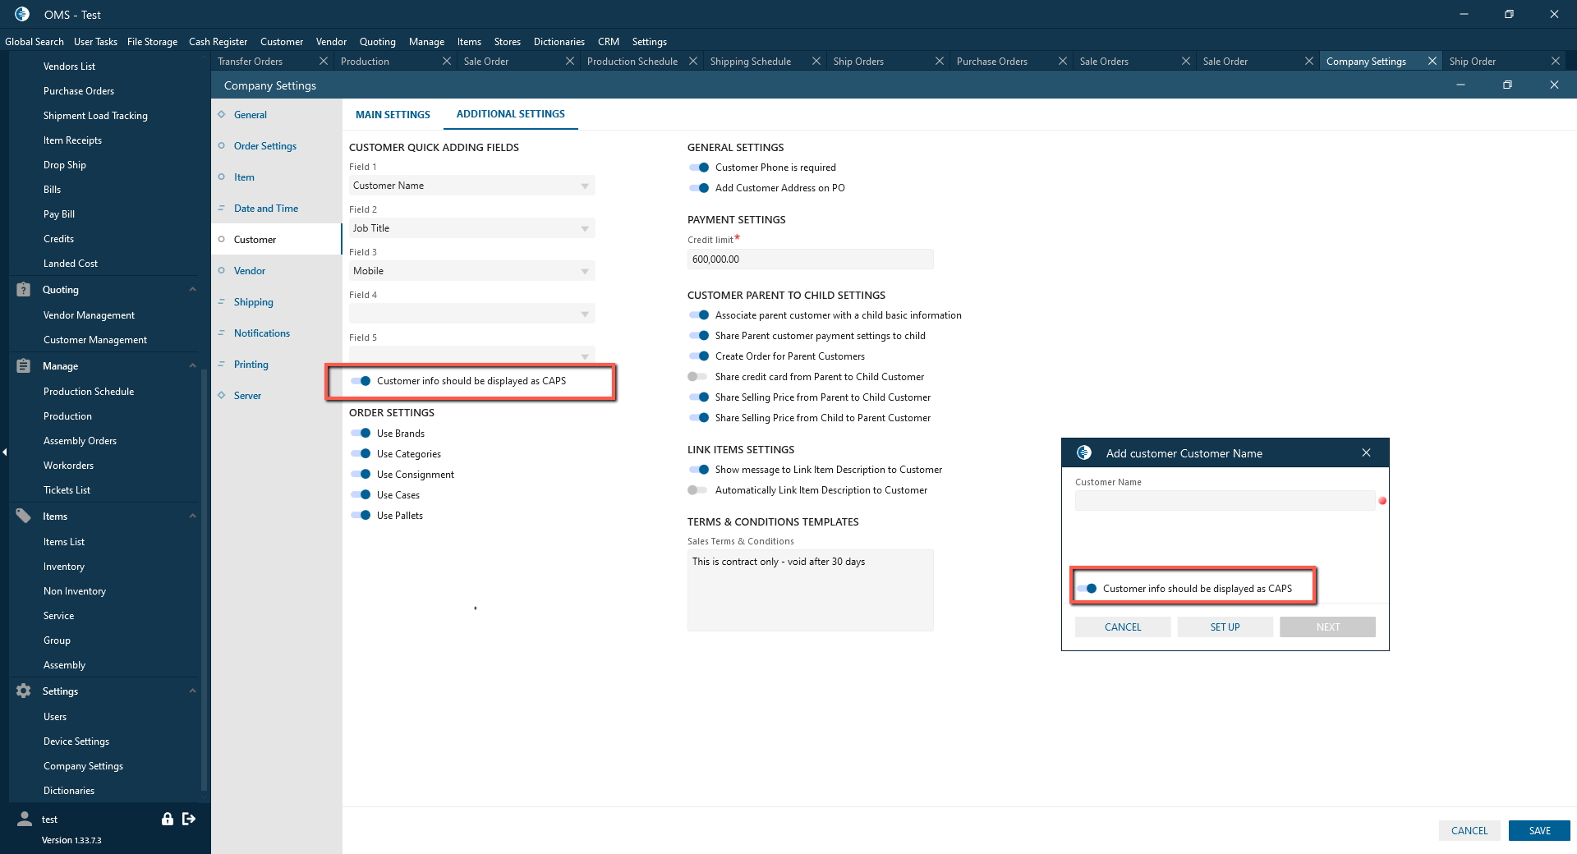Toggle Add Customer Address on PO
This screenshot has width=1577, height=854.
(x=699, y=188)
